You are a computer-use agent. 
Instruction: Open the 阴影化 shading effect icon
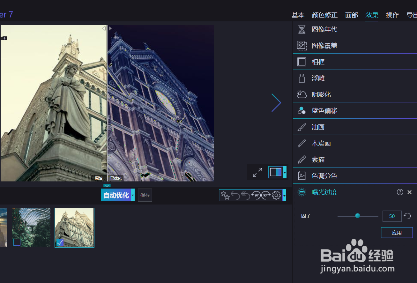302,94
